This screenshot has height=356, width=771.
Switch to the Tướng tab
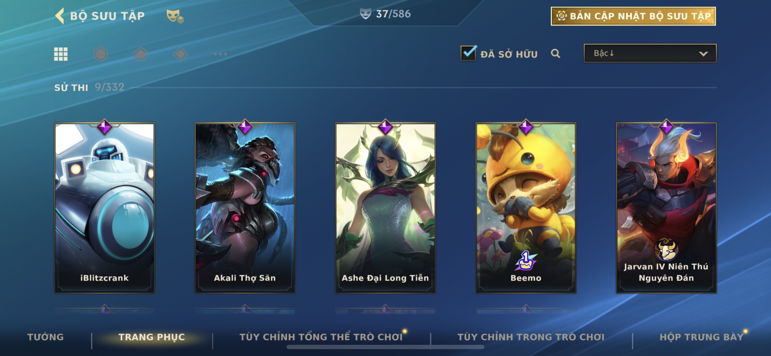coord(46,337)
